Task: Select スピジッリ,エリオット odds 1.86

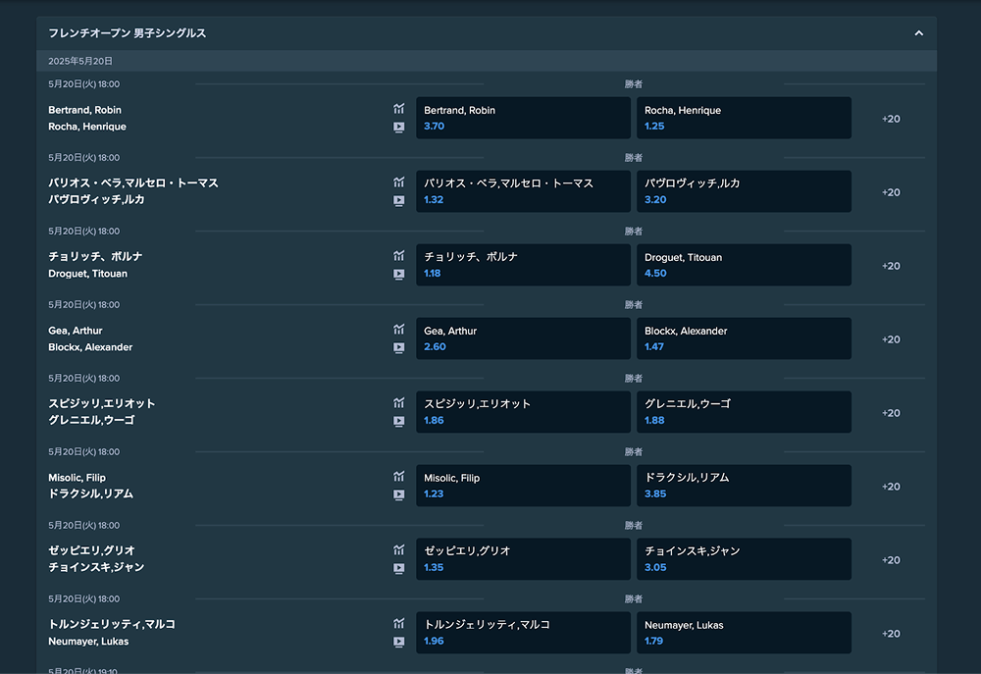Action: tap(523, 412)
